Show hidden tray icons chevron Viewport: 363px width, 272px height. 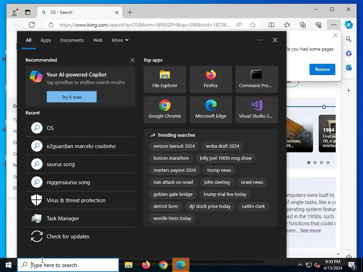click(x=300, y=265)
